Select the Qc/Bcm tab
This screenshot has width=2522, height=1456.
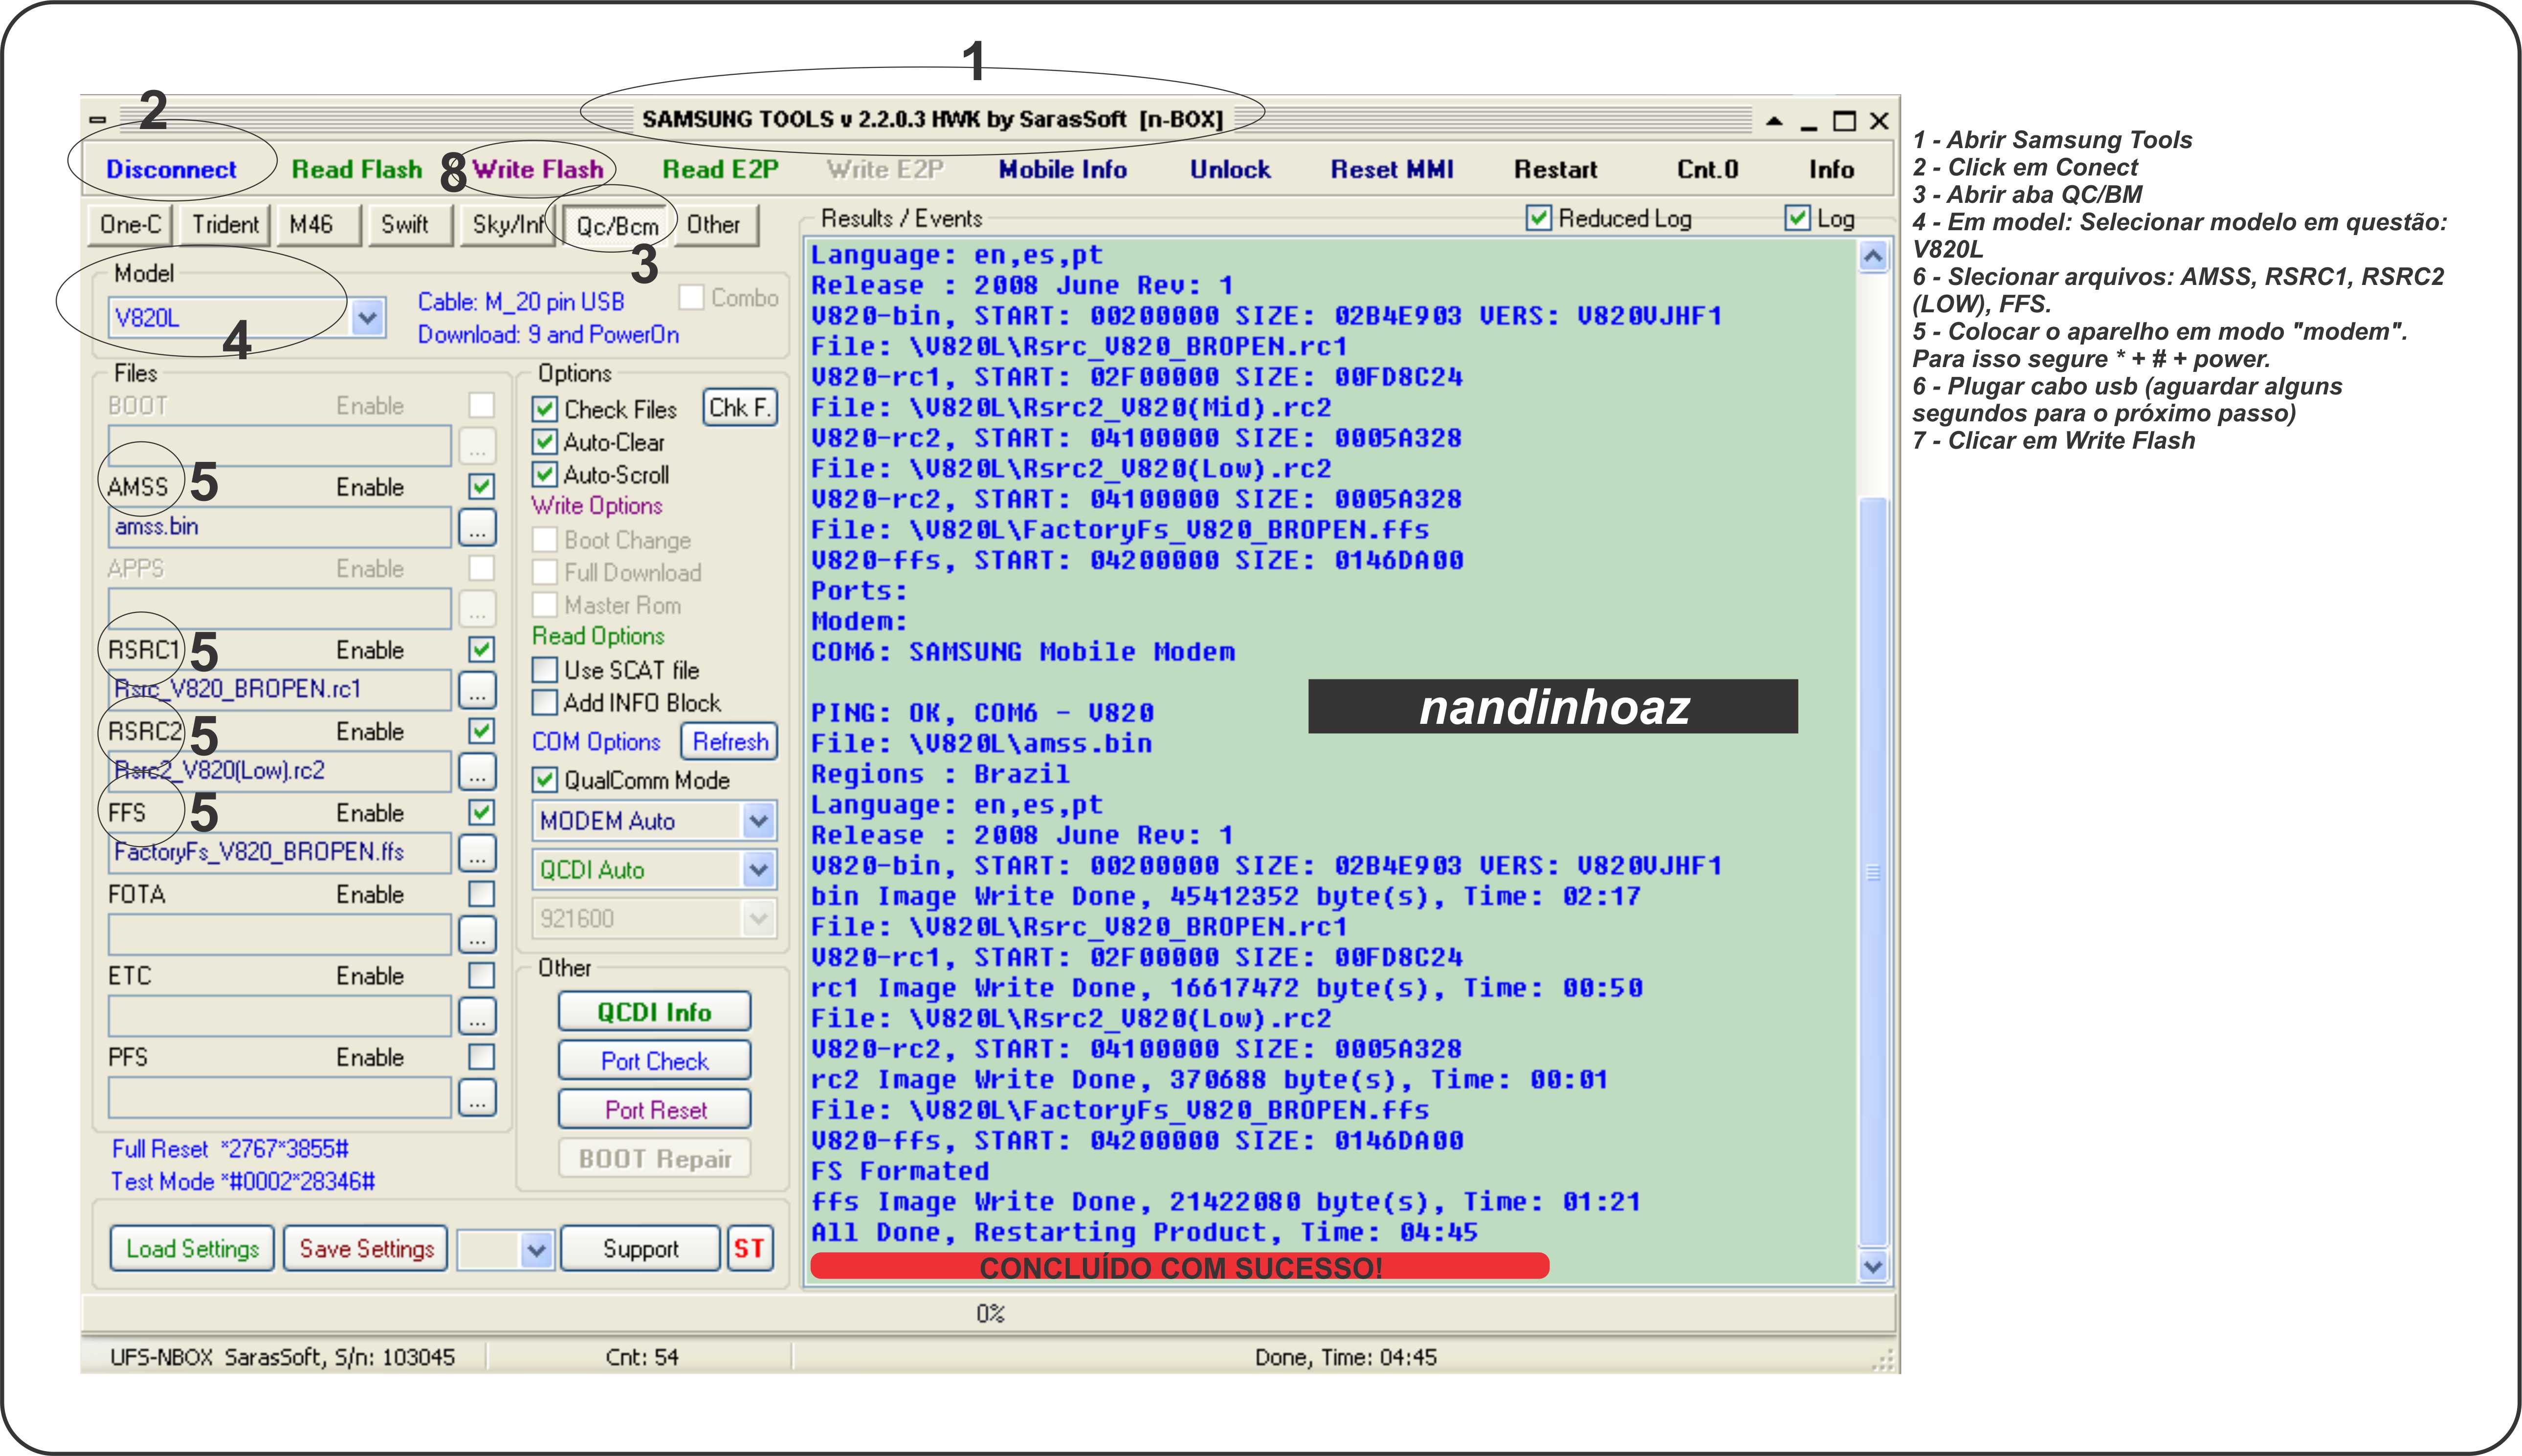click(616, 225)
